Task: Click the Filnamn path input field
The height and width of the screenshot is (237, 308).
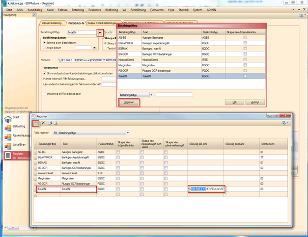Action: click(x=87, y=60)
